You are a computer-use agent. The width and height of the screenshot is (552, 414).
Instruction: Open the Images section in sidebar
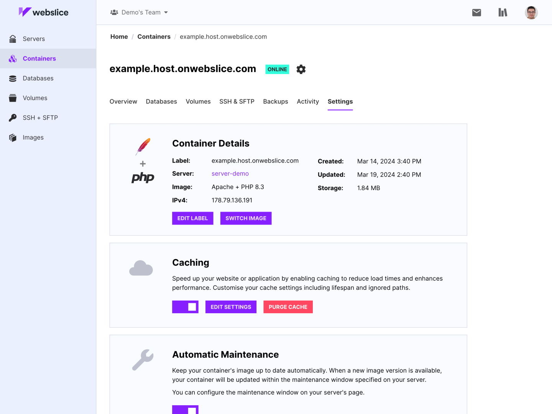click(x=33, y=137)
